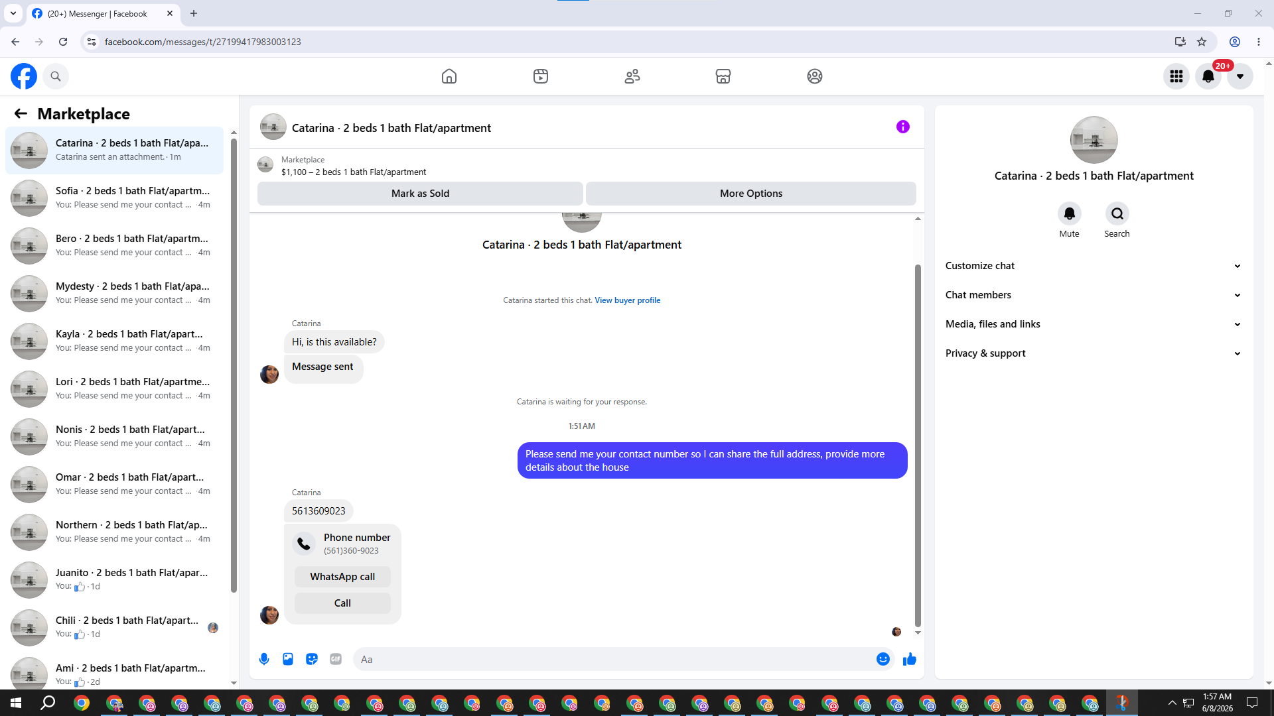Click WhatsApp call button

tap(342, 577)
